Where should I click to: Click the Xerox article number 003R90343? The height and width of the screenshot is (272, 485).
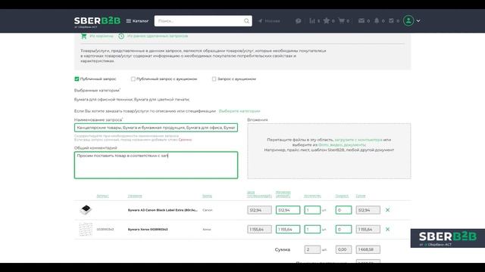click(105, 230)
